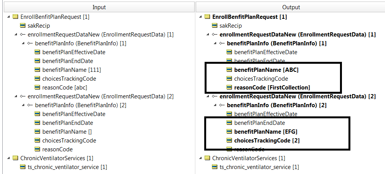Viewport: 385px width, 174px height.
Task: Click the Input column header
Action: [99, 7]
